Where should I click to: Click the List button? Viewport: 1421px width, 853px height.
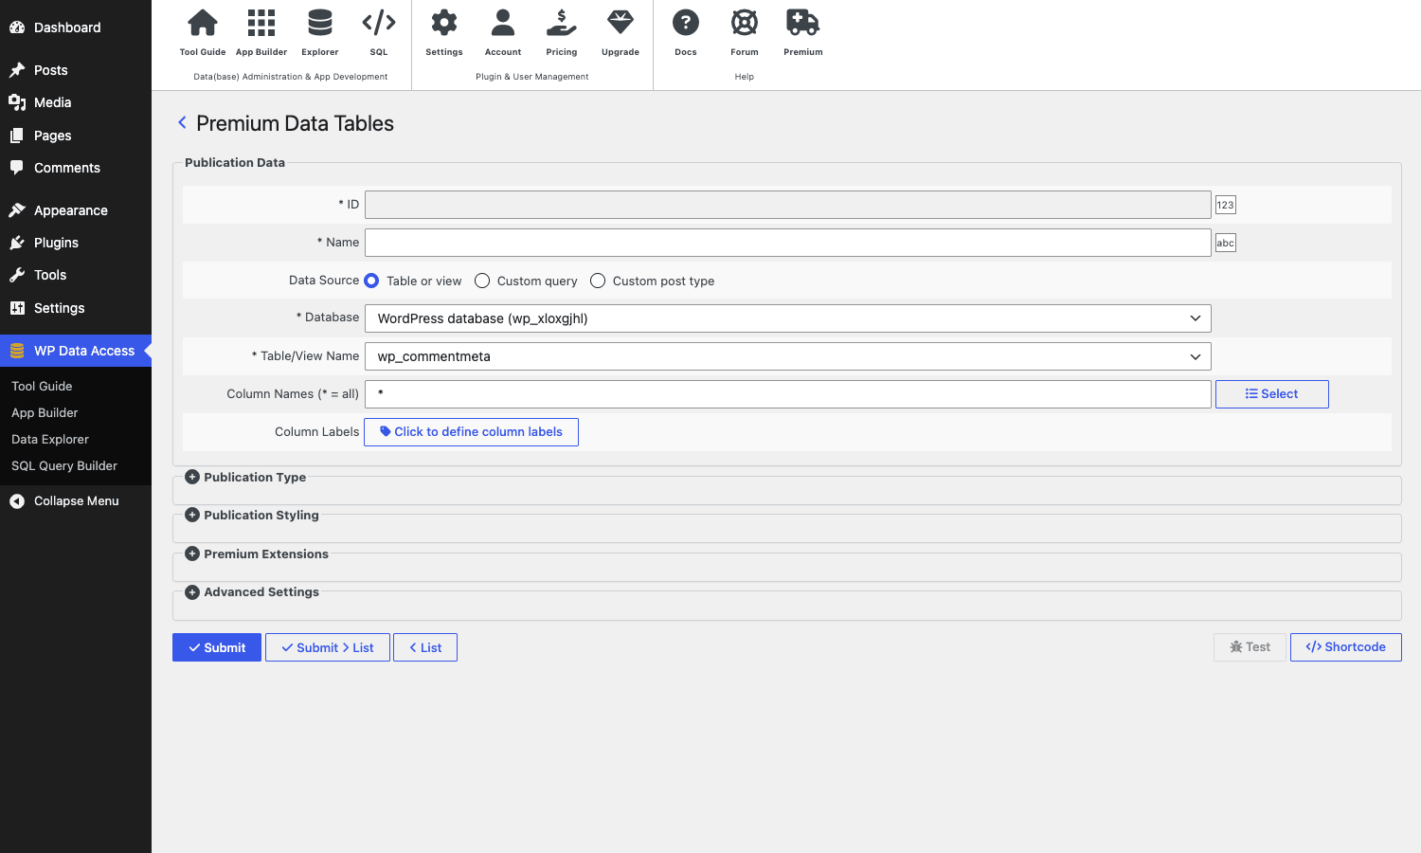425,647
